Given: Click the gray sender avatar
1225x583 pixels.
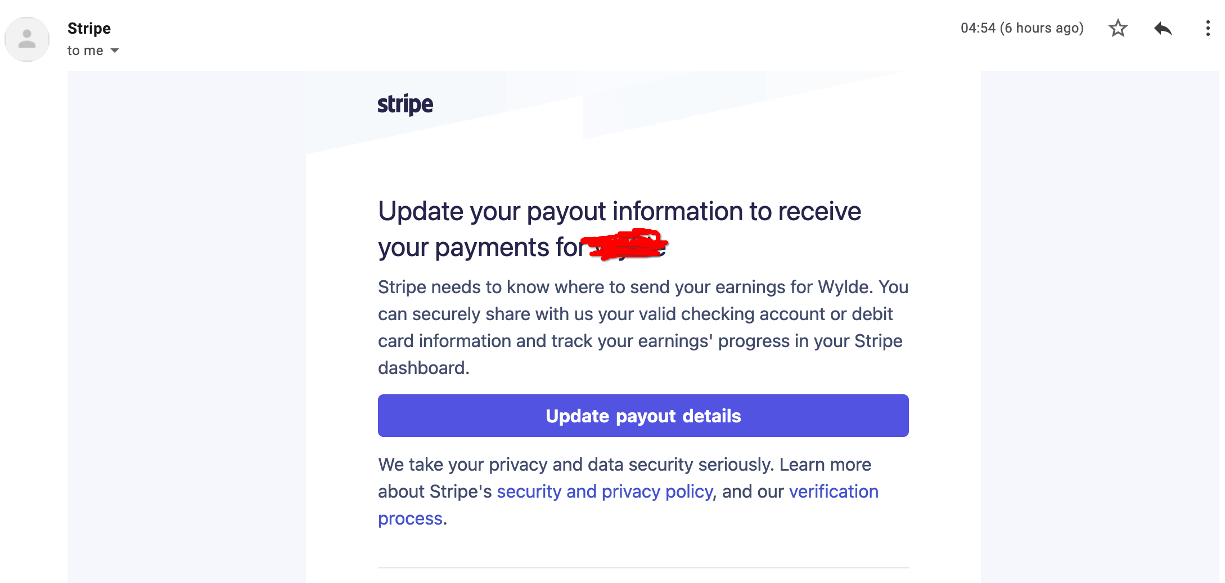Looking at the screenshot, I should [26, 38].
